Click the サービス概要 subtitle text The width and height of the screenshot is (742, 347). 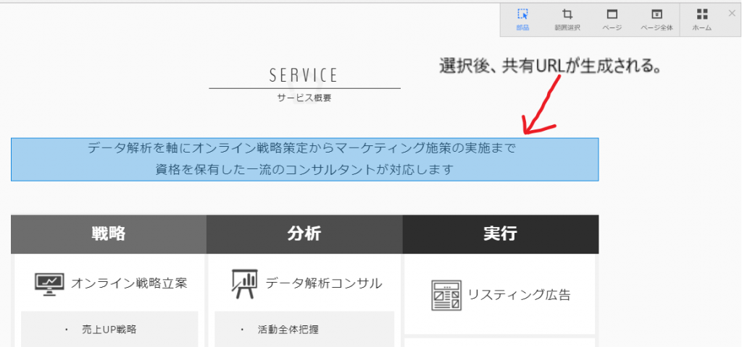304,98
